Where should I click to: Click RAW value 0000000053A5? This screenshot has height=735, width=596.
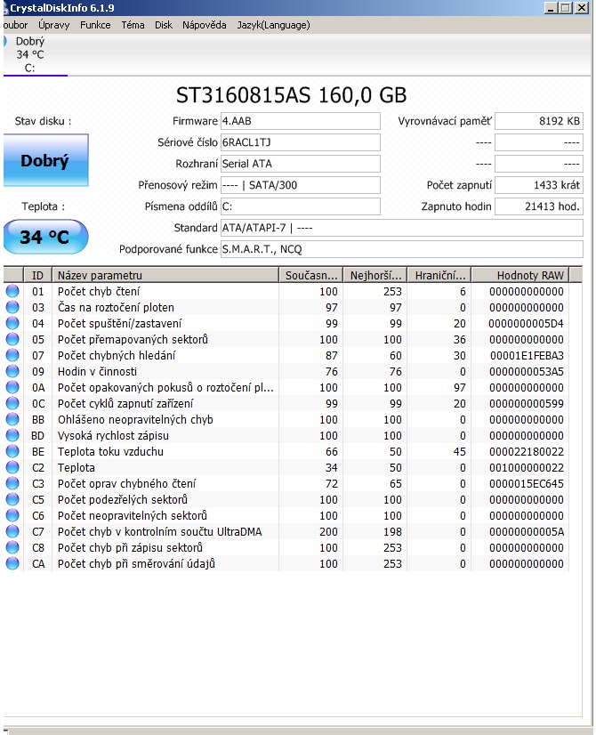coord(527,371)
